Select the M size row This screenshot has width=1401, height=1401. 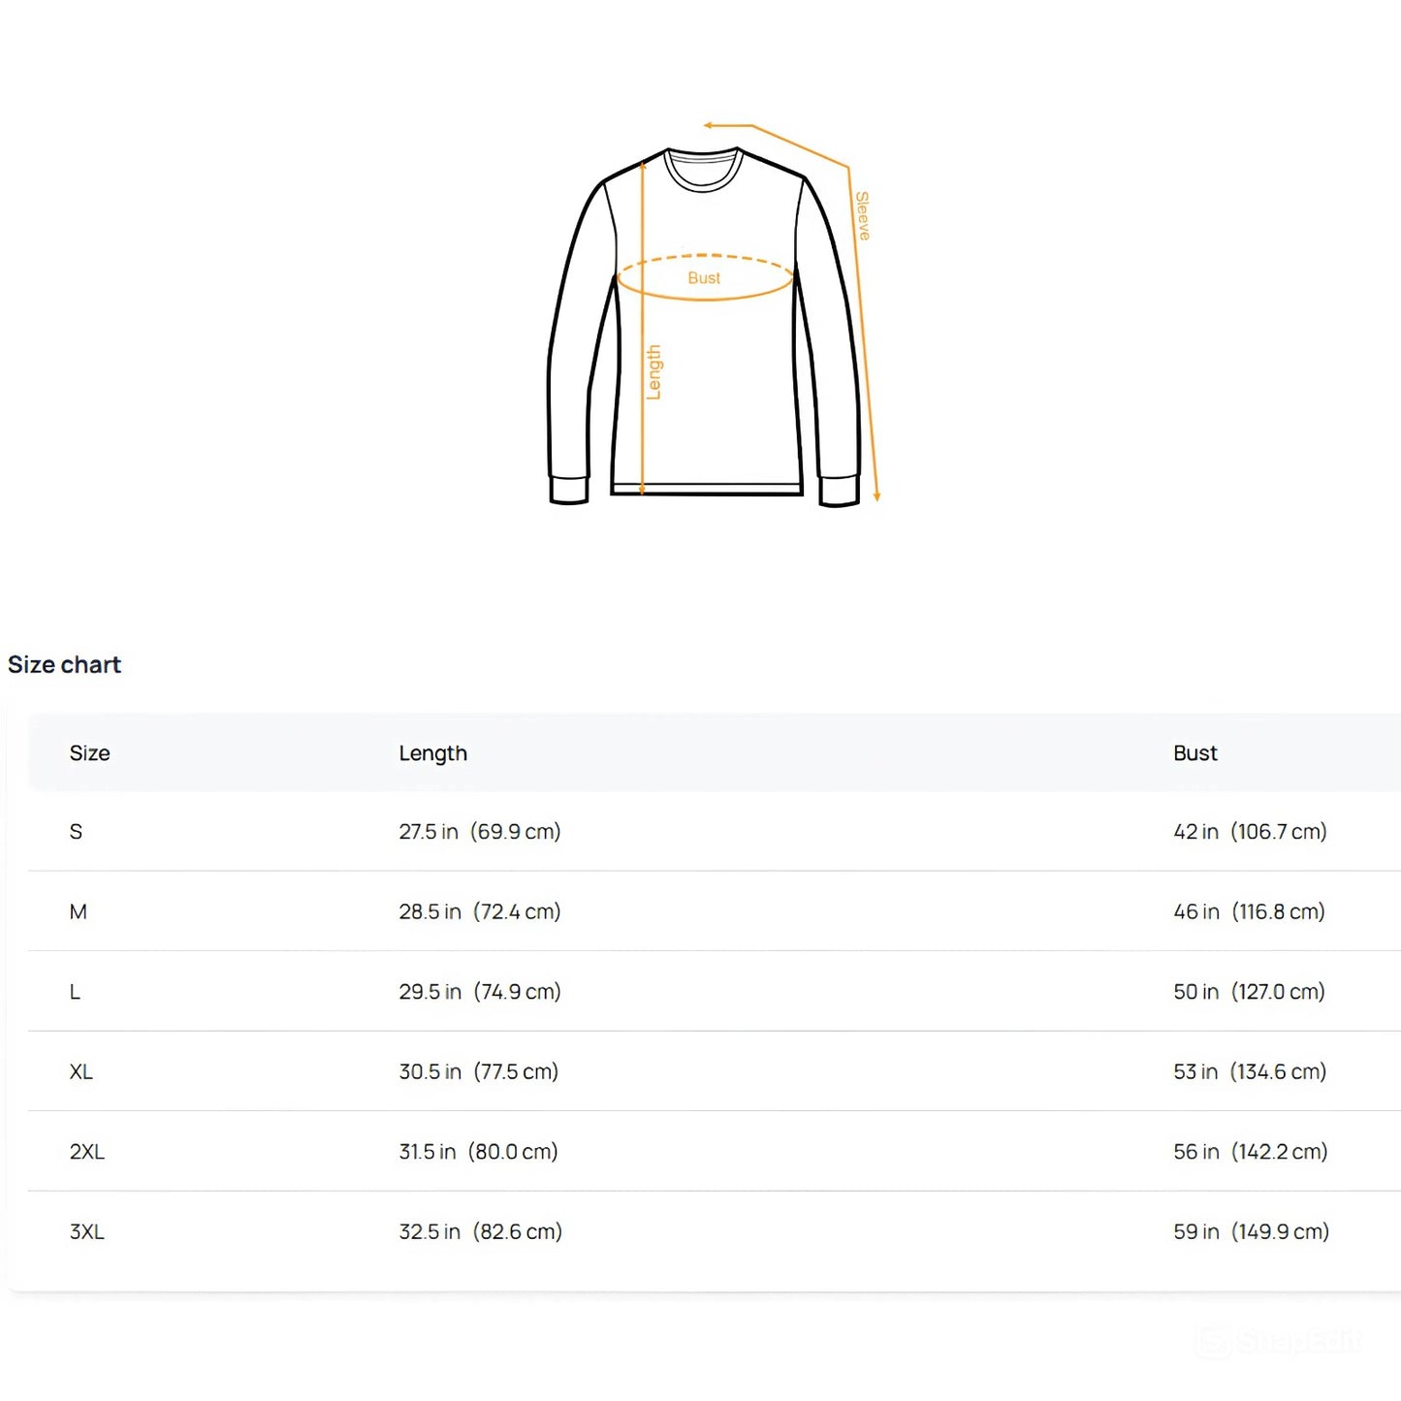click(715, 911)
